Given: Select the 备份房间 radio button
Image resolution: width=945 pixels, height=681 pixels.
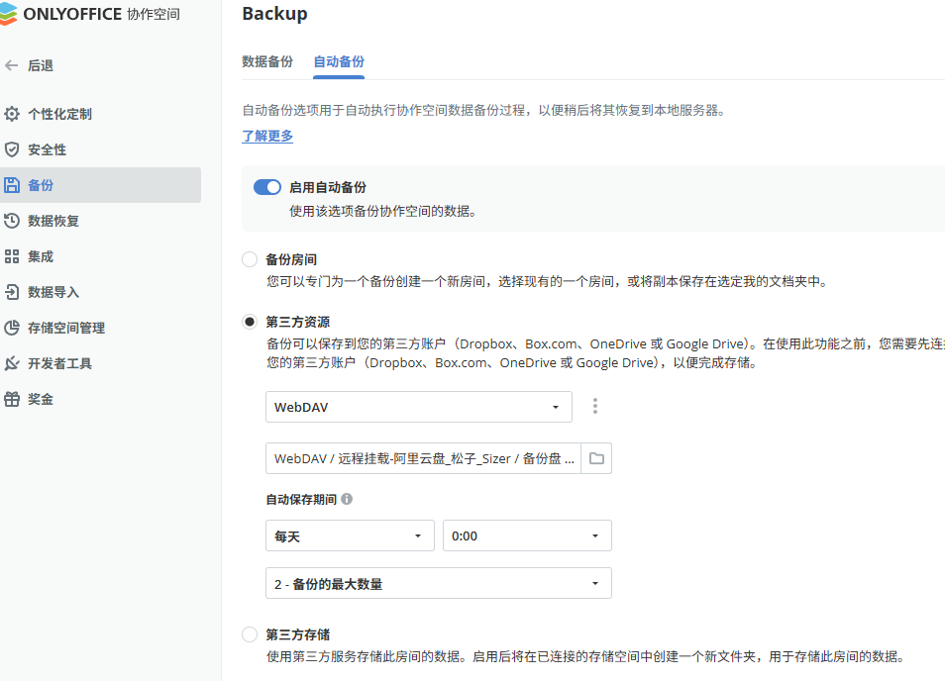Looking at the screenshot, I should tap(250, 259).
